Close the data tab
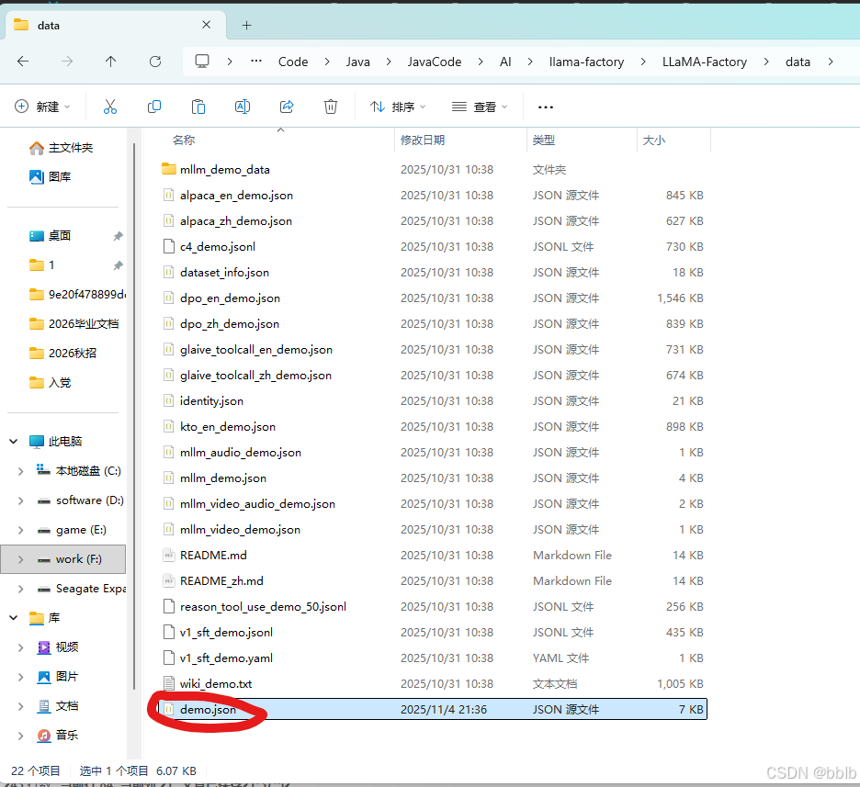Image resolution: width=860 pixels, height=787 pixels. 206,25
